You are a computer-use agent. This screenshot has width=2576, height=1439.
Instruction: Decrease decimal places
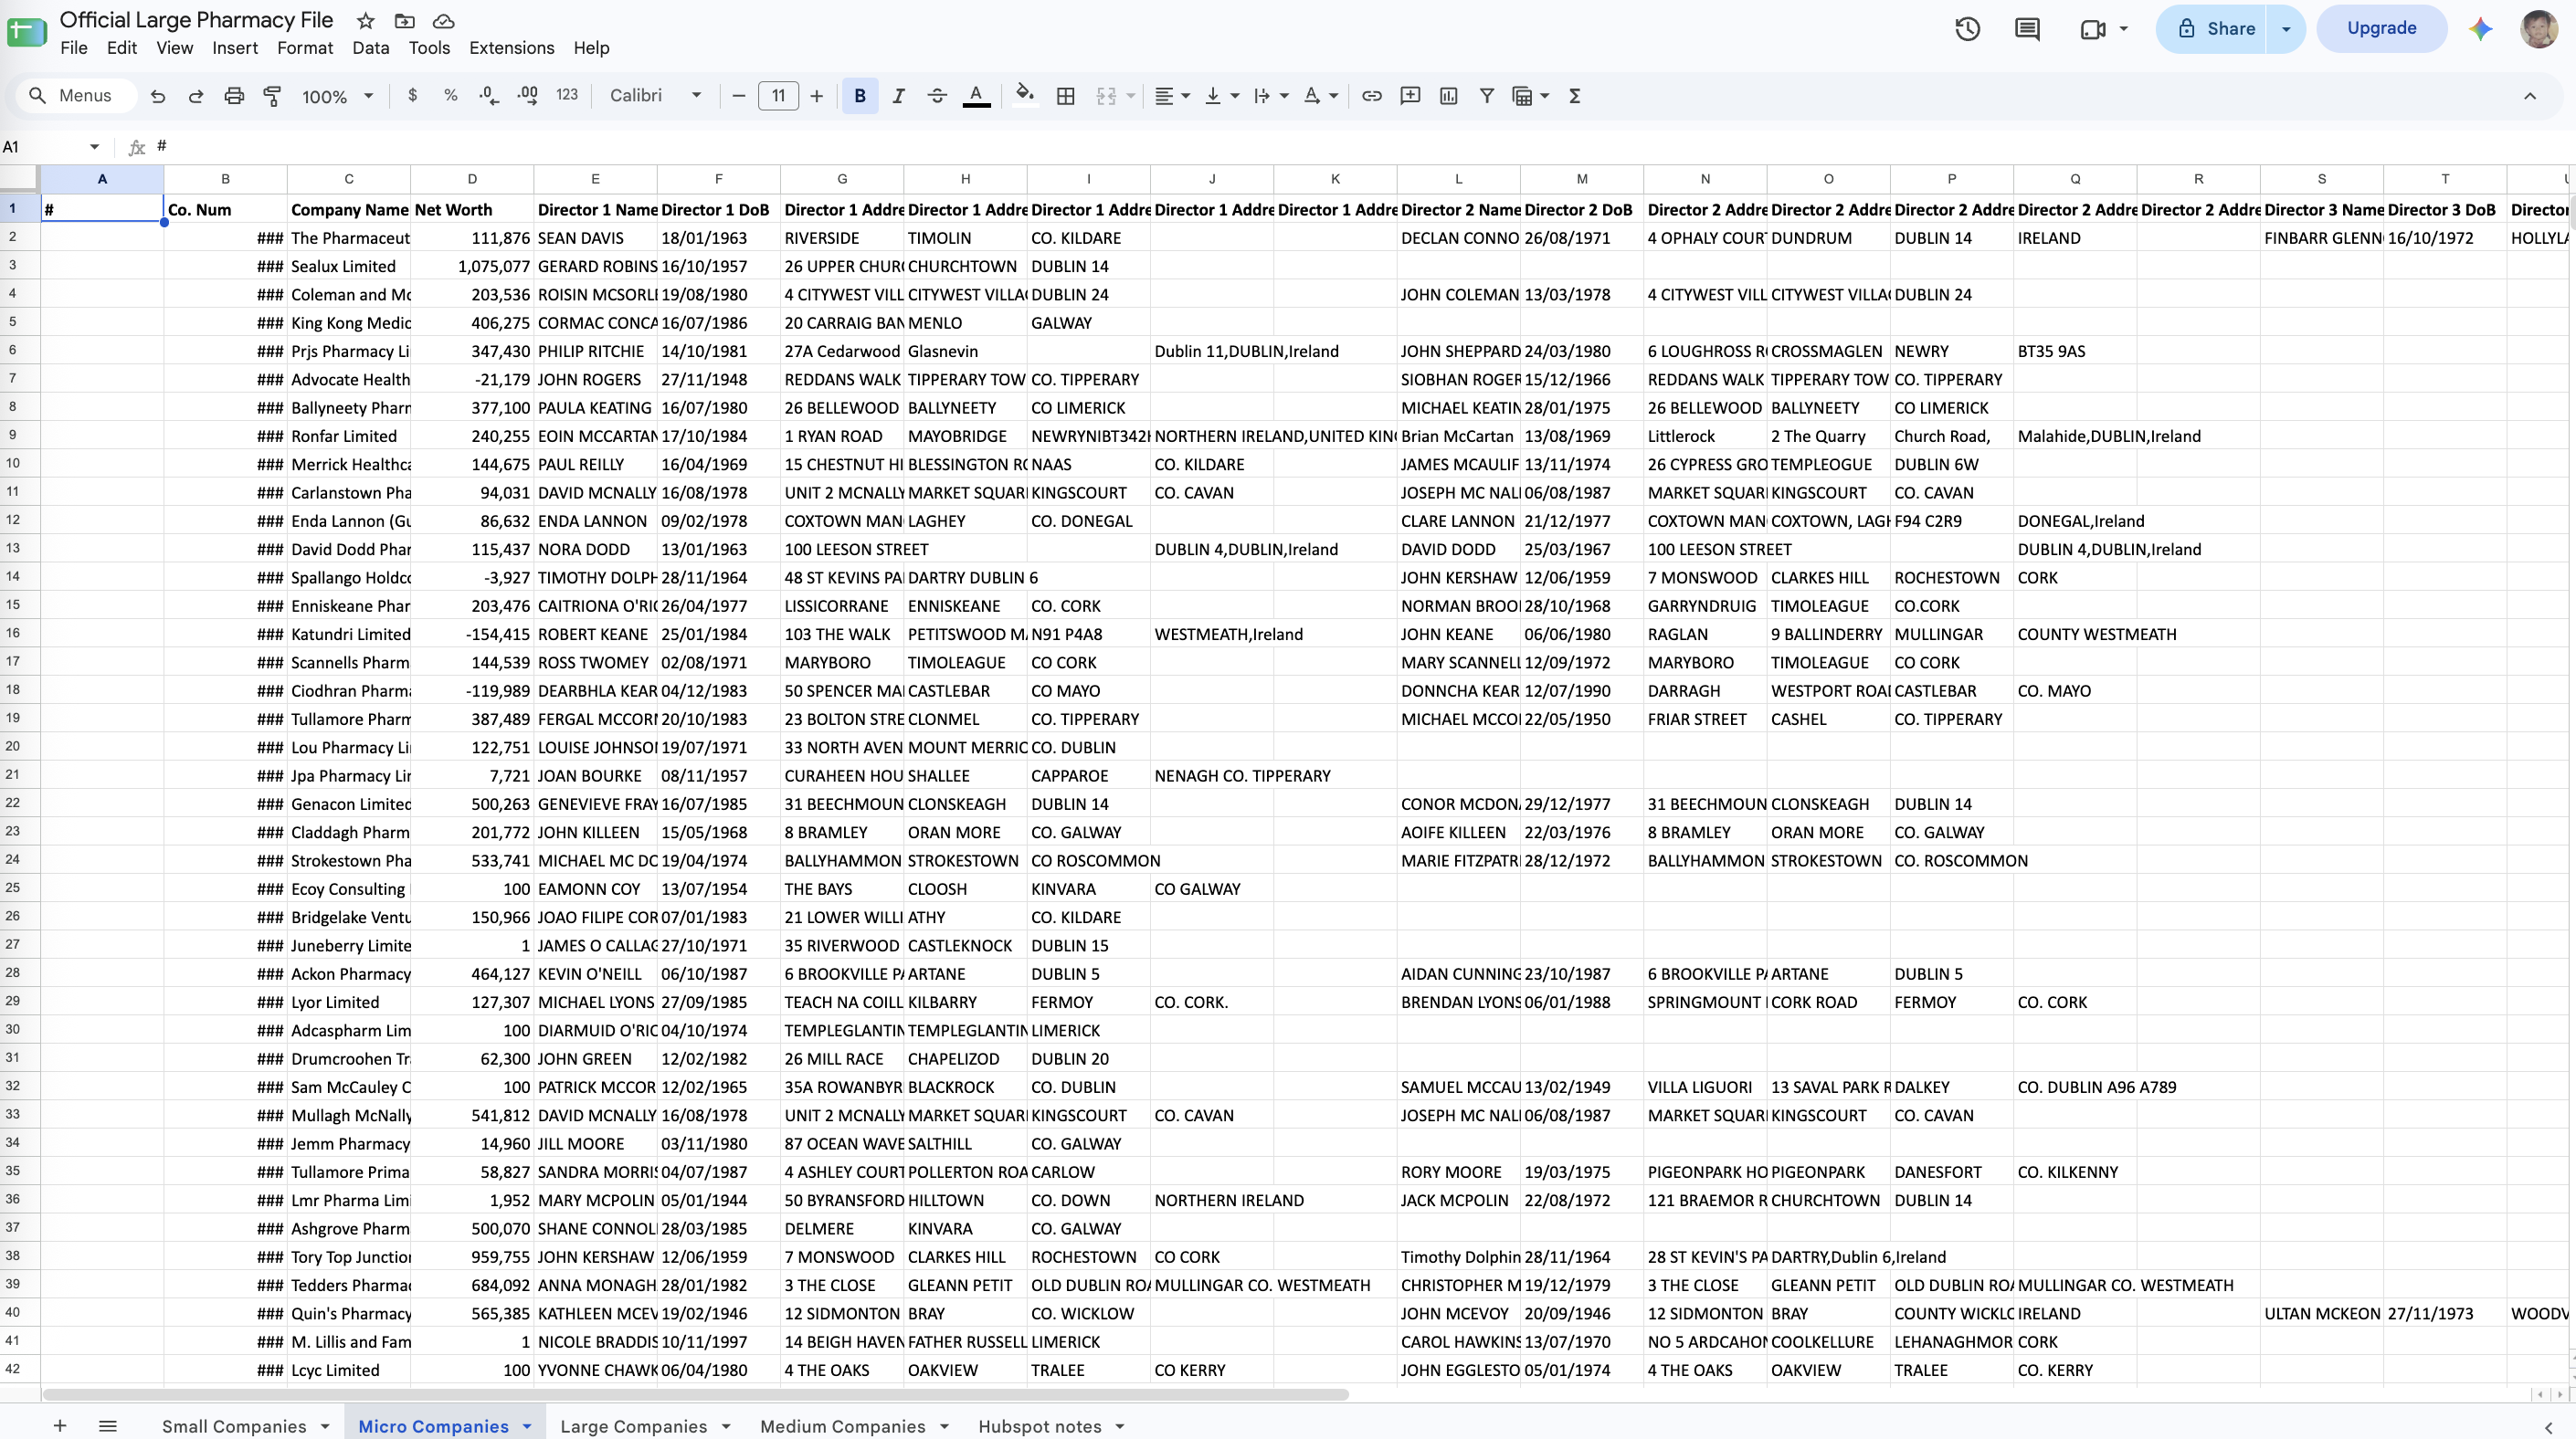(489, 96)
